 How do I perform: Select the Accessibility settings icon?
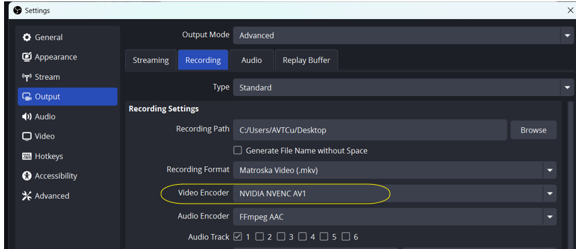coord(26,176)
